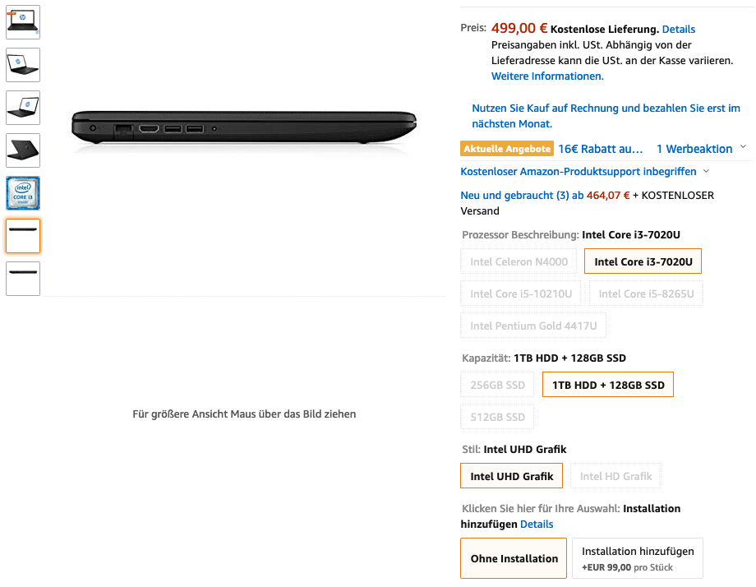Open the Aktuelle Angebote badge
756x587 pixels.
[507, 149]
